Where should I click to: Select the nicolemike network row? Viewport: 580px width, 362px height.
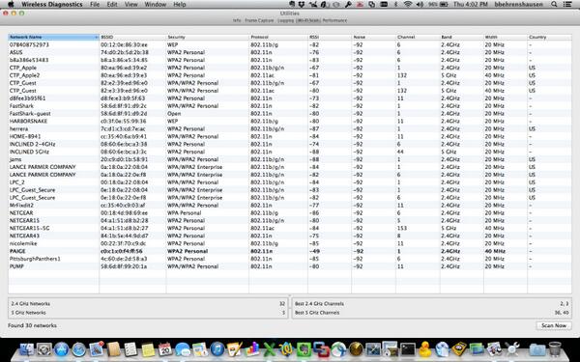[290, 243]
